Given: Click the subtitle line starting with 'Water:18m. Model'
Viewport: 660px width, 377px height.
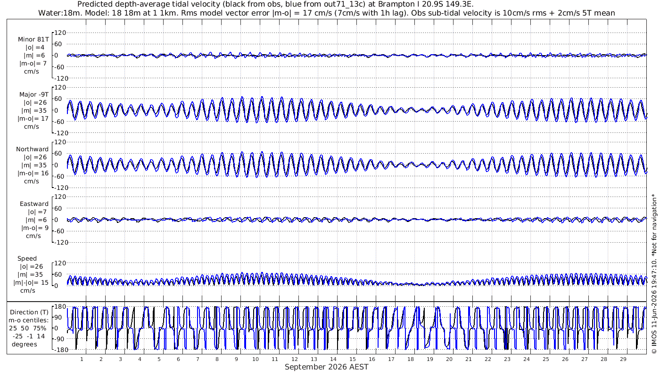Looking at the screenshot, I should 326,13.
